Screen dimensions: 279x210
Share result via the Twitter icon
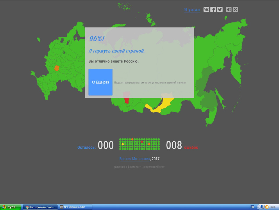pyautogui.click(x=220, y=10)
